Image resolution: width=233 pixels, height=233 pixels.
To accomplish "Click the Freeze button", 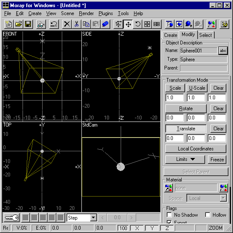I will (x=217, y=160).
